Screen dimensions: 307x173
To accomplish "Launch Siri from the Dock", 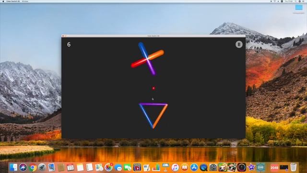I will 23,168.
